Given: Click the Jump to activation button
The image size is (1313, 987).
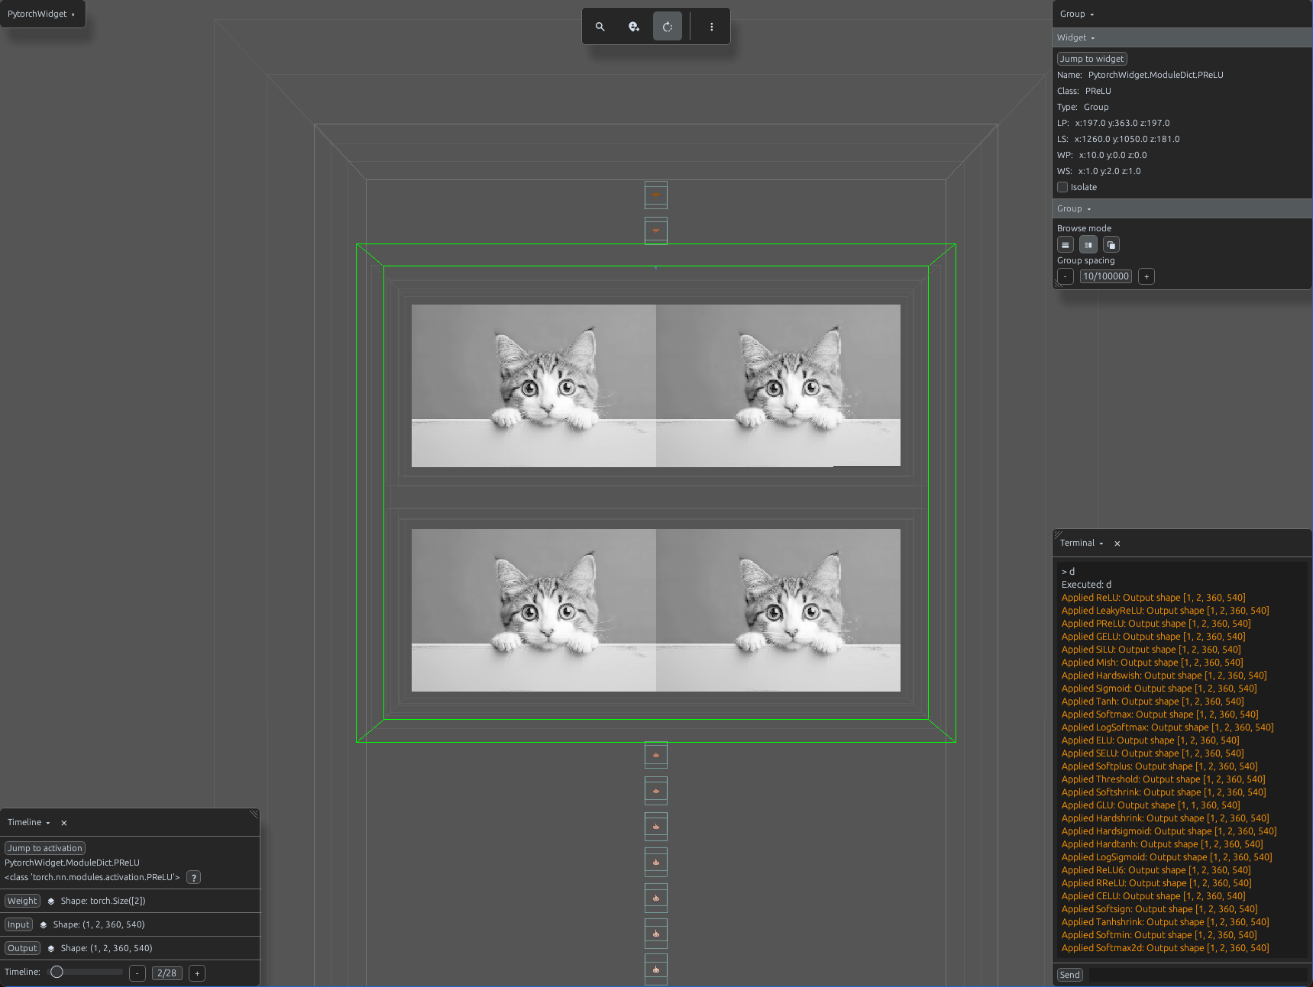Looking at the screenshot, I should point(45,848).
